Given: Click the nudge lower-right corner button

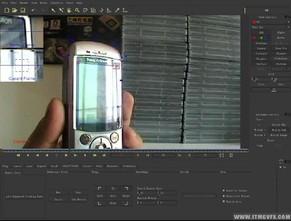Looking at the screenshot, I should click(x=126, y=203).
